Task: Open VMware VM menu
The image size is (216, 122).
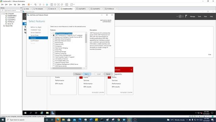Action: (x=15, y=4)
